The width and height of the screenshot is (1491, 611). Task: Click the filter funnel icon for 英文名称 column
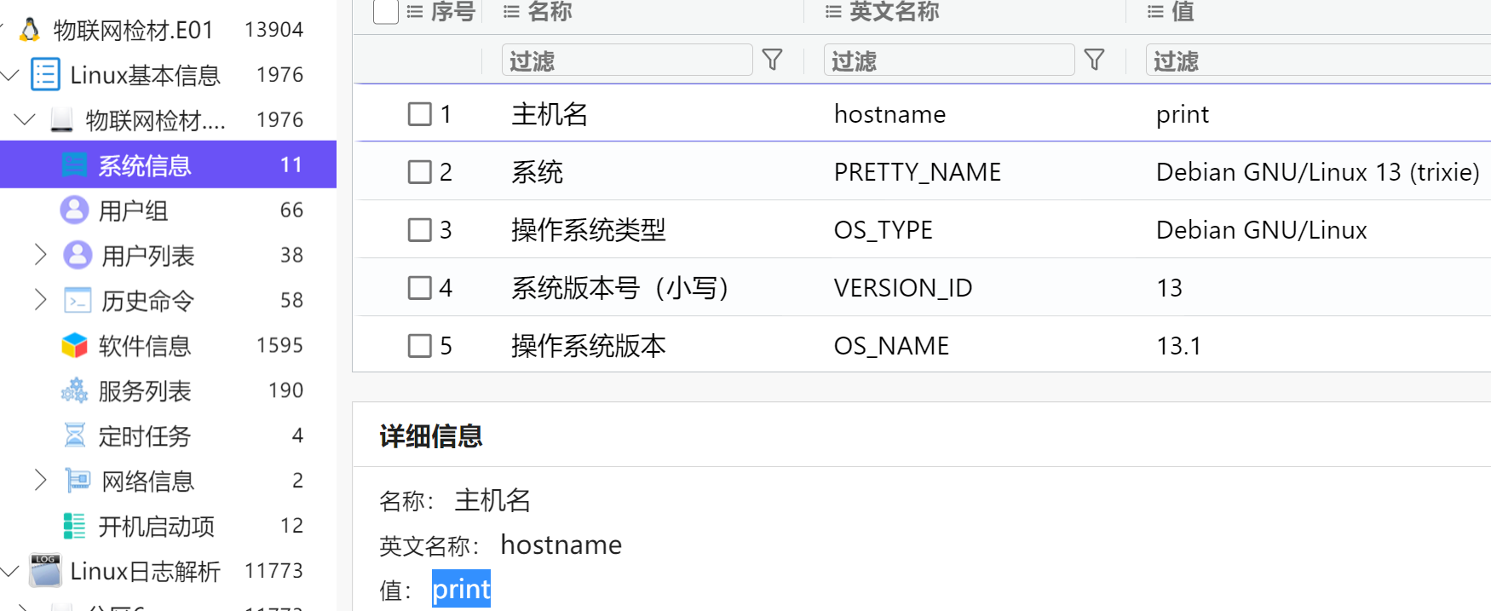coord(1094,60)
